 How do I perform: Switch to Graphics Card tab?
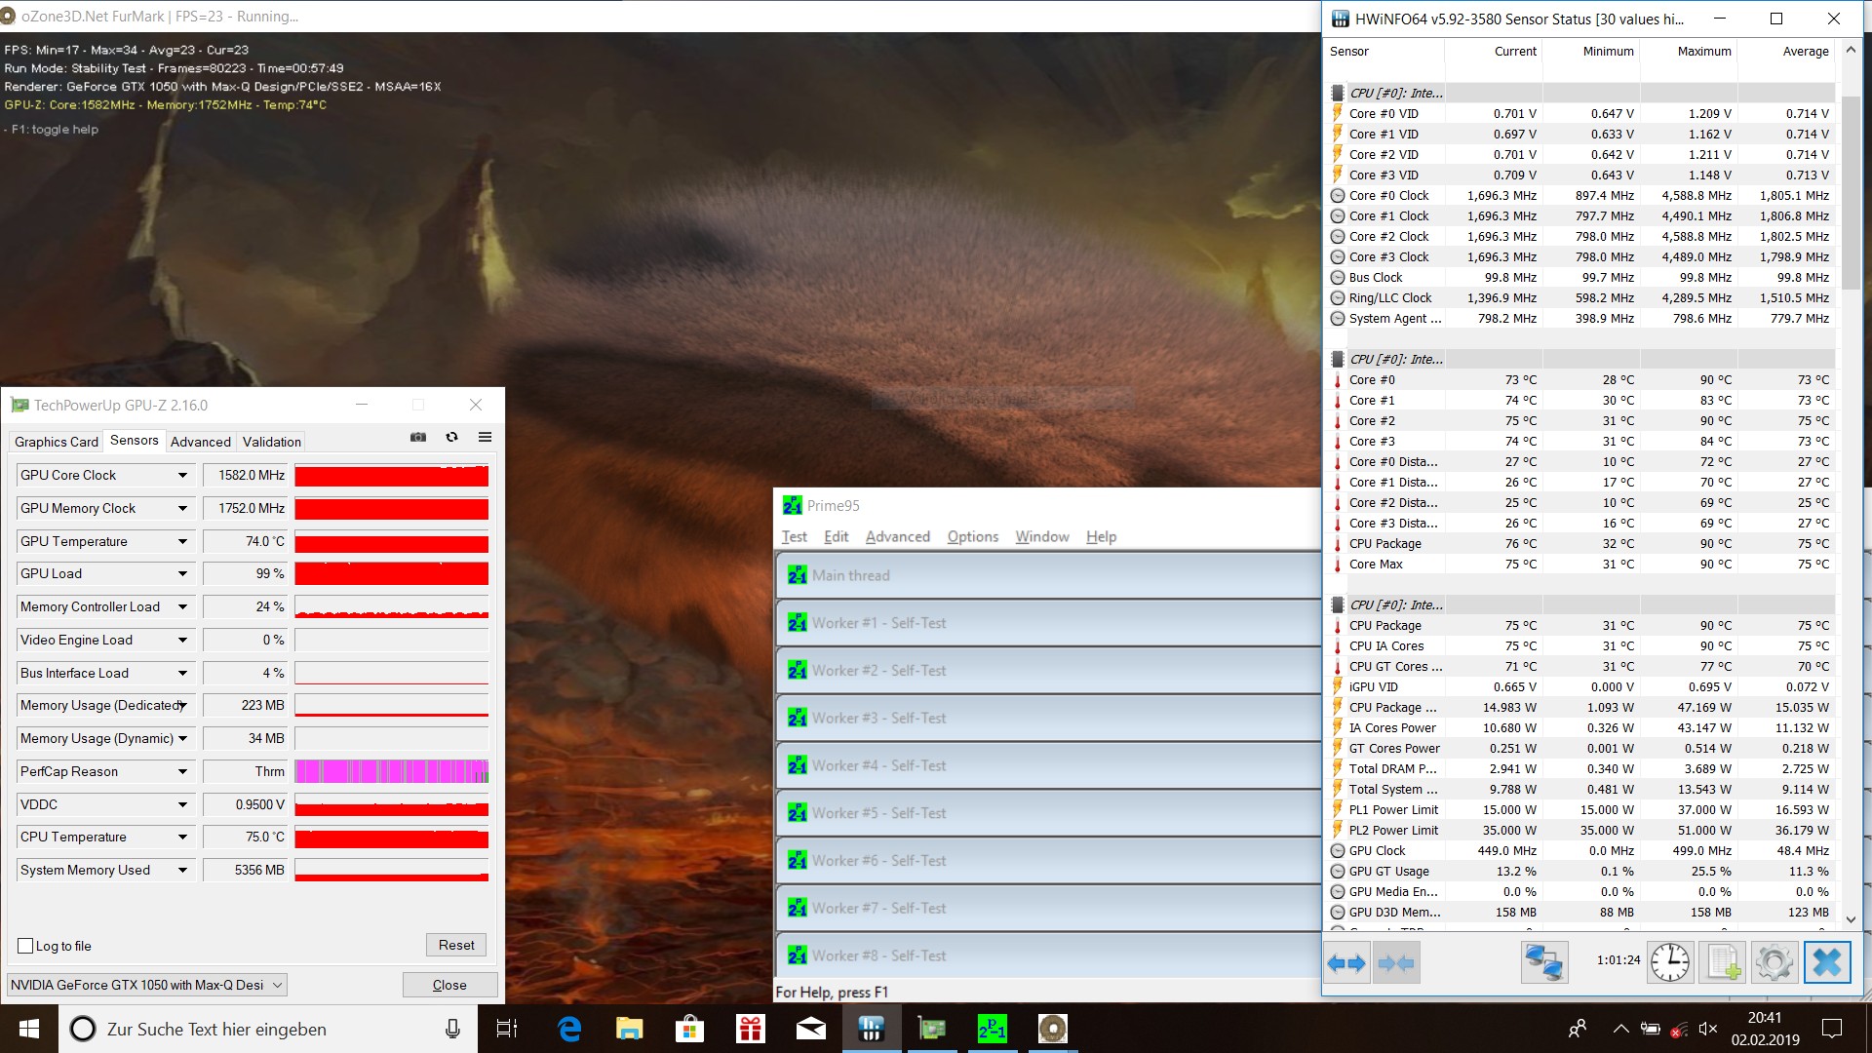tap(57, 442)
